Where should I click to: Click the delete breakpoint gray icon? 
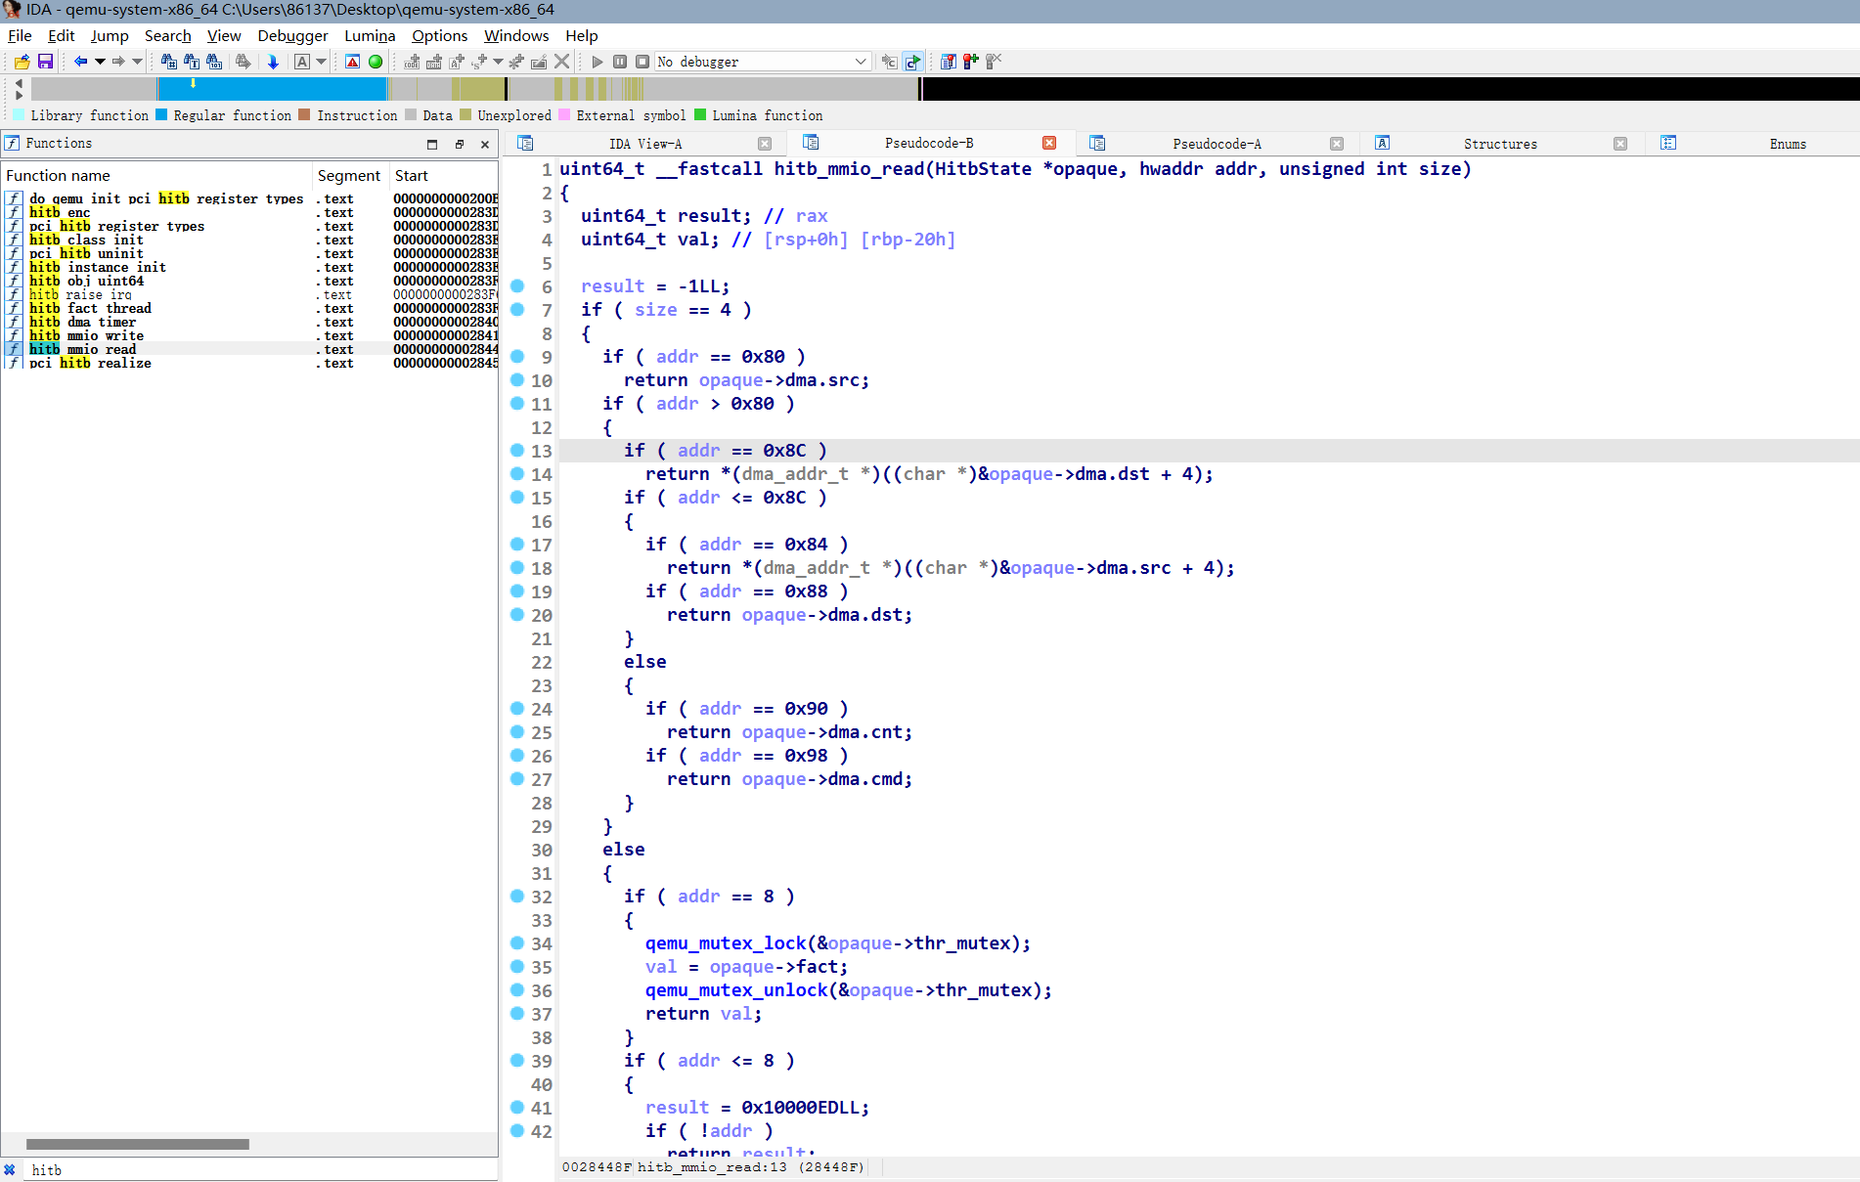994,62
